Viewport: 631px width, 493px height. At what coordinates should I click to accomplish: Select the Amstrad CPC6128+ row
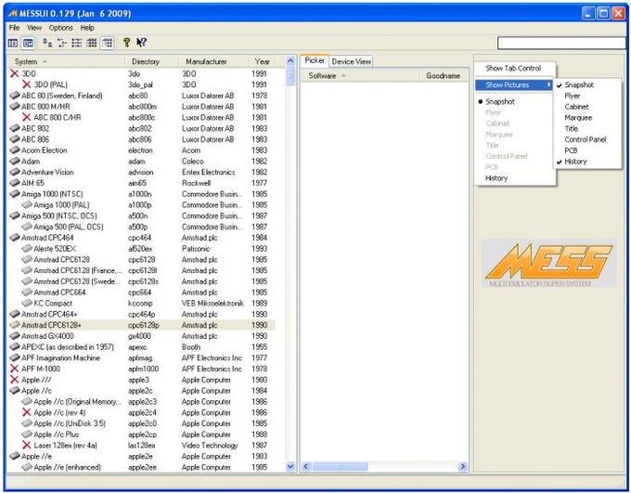(x=142, y=325)
